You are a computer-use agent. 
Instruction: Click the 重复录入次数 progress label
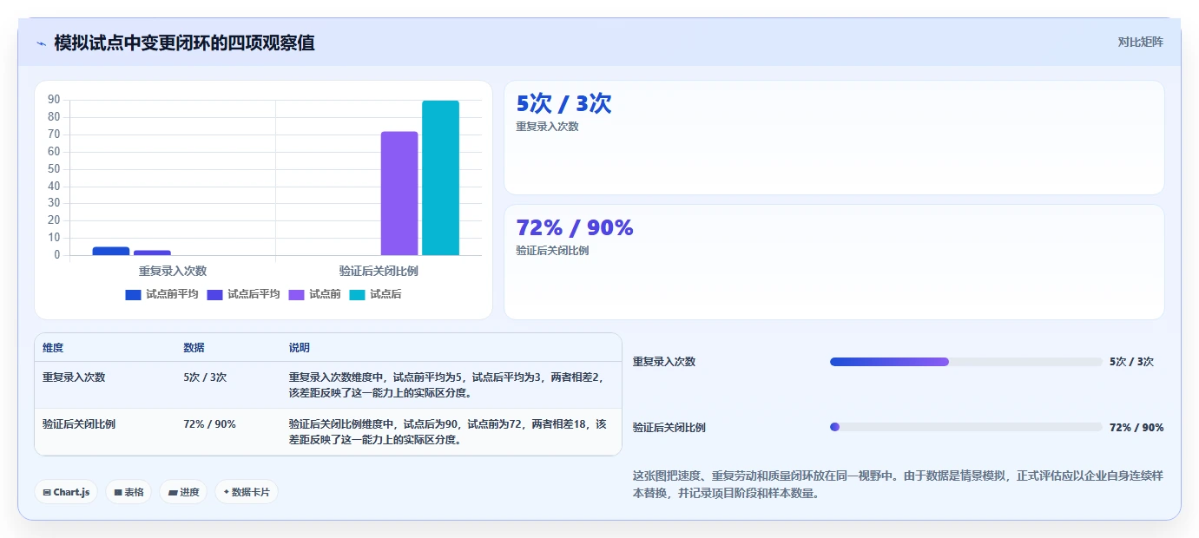664,362
